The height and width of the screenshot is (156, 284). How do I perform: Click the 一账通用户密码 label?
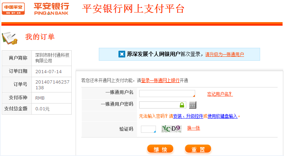[x=117, y=104]
